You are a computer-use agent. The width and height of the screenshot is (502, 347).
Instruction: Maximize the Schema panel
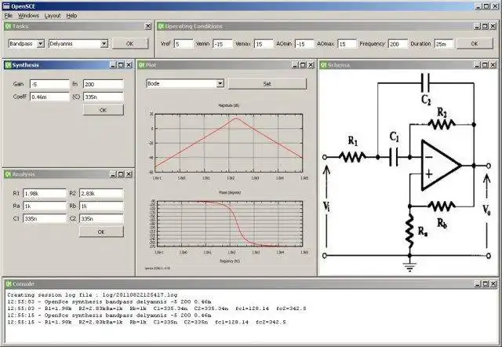[485, 65]
